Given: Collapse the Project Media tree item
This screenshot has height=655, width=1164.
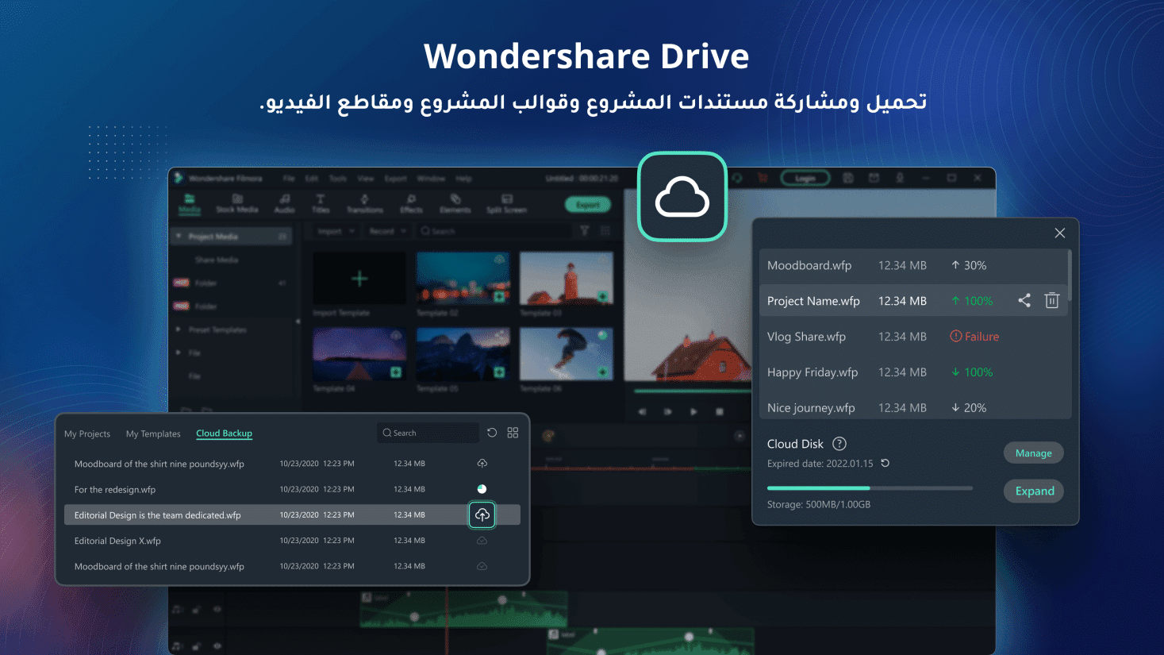Looking at the screenshot, I should pyautogui.click(x=179, y=236).
